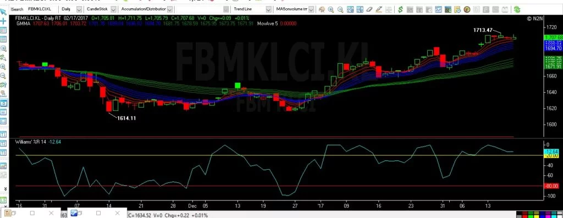Click the second minimized window tab at bottom
563x218 pixels.
coord(97,214)
